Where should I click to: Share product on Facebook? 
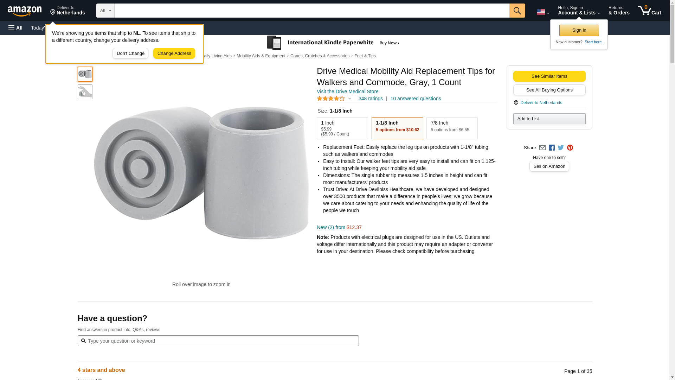(552, 148)
